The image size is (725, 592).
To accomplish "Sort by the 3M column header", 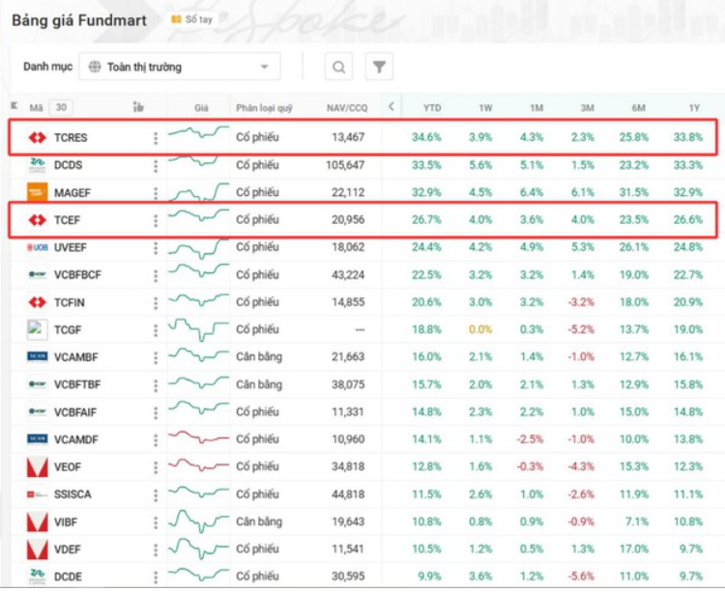I will coord(587,107).
